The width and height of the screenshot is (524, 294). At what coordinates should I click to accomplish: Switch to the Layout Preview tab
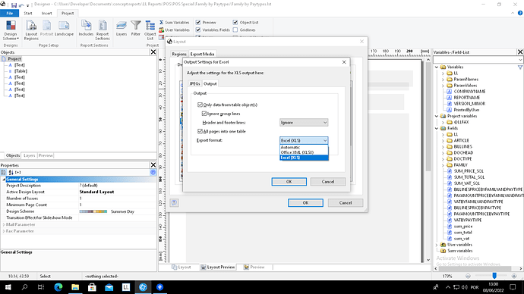[218, 267]
